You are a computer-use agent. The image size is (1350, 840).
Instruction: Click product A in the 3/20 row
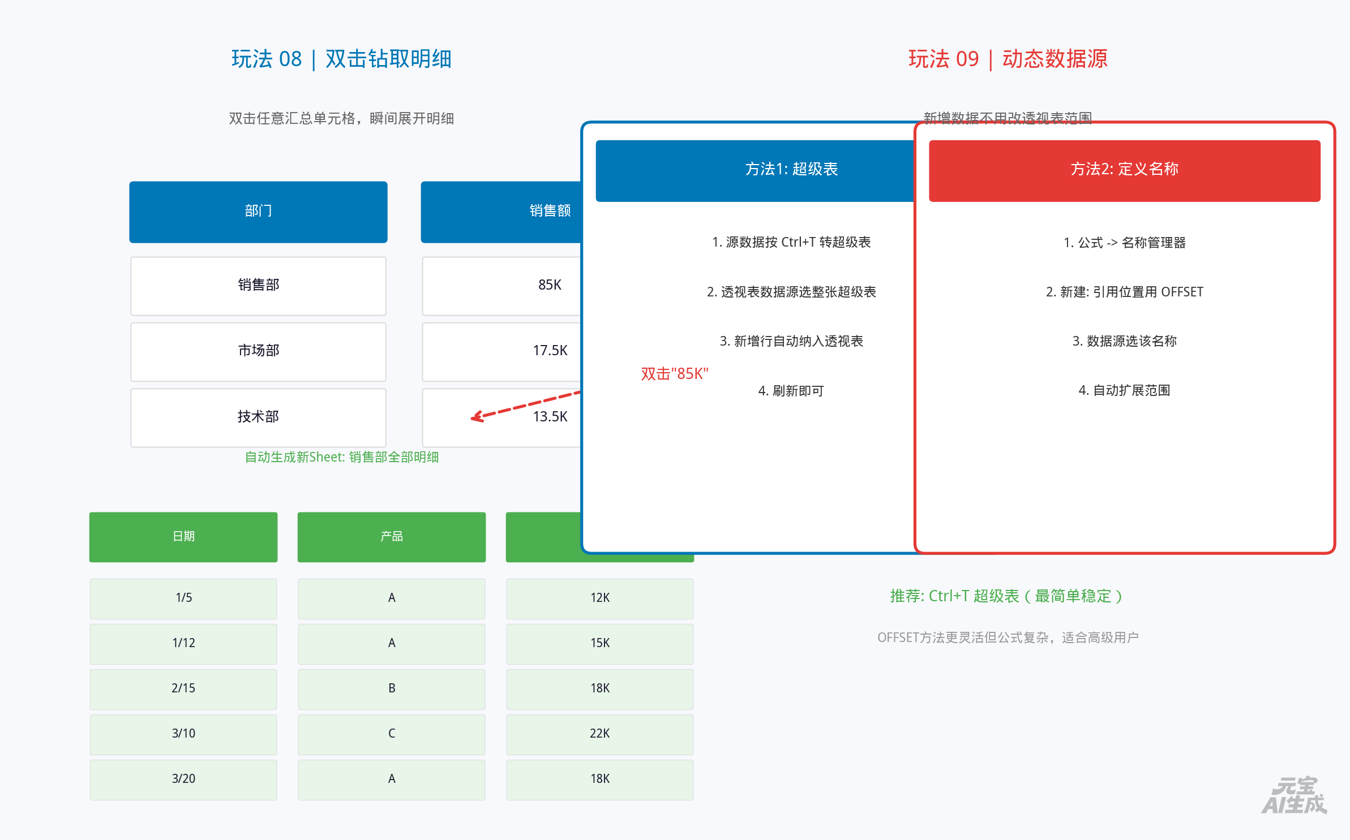[392, 779]
